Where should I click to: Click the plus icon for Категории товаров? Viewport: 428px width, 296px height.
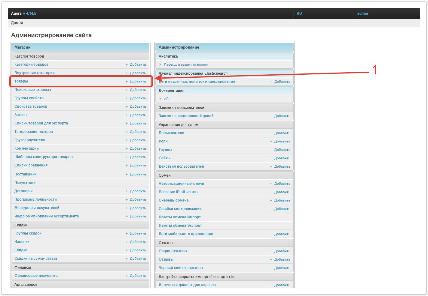pyautogui.click(x=127, y=65)
